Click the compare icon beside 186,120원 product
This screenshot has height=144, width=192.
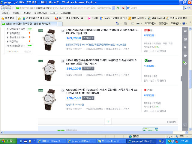[63, 61]
